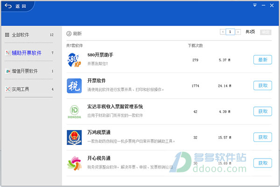Open the 万鸿税票通 title
This screenshot has width=280, height=187.
(x=99, y=133)
